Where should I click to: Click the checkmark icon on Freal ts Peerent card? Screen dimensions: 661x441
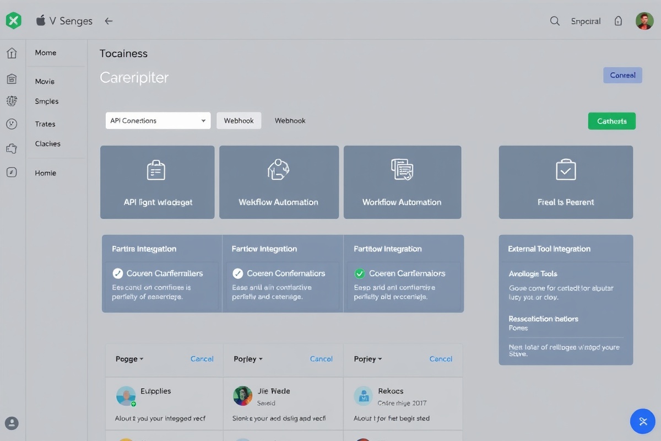[566, 169]
